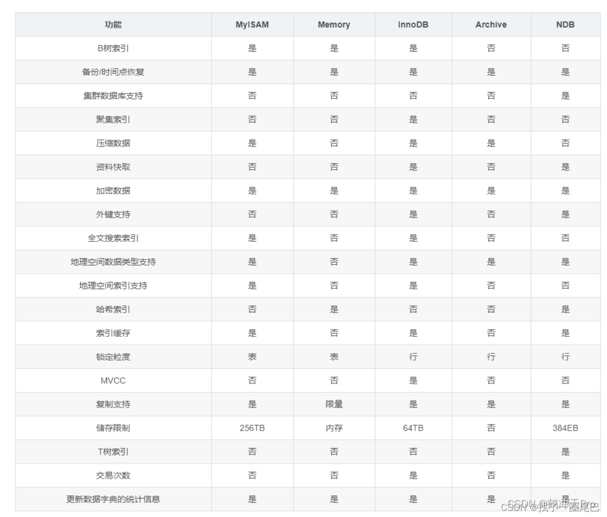This screenshot has width=607, height=517.
Task: Click the 限量 cell in 复制支持 row
Action: [x=334, y=404]
